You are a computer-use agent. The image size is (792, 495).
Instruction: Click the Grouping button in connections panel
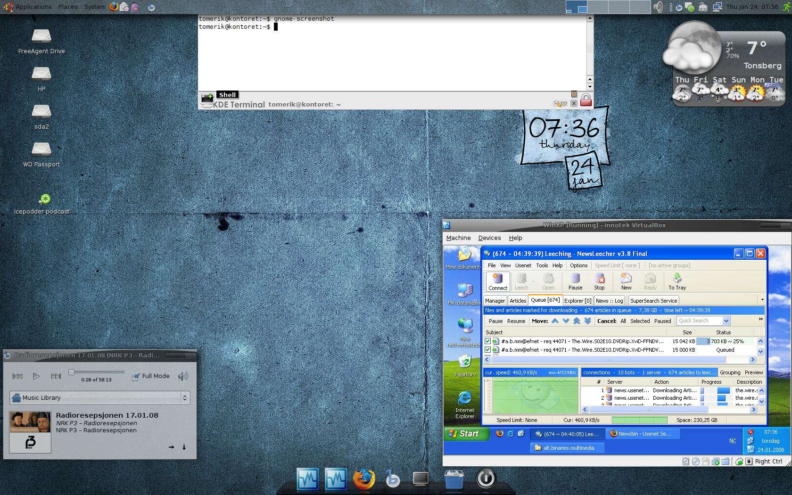click(x=730, y=372)
